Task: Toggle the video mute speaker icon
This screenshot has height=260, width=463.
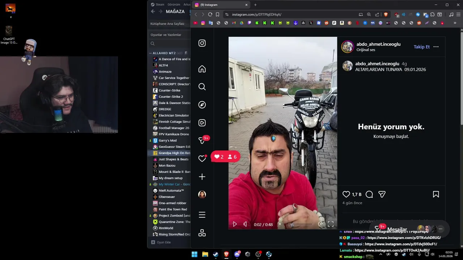Action: coord(245,224)
